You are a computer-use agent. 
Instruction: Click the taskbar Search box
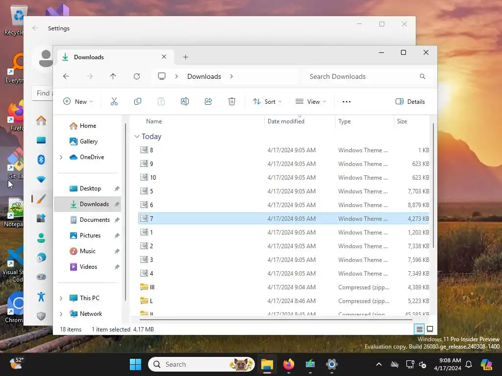pos(201,364)
